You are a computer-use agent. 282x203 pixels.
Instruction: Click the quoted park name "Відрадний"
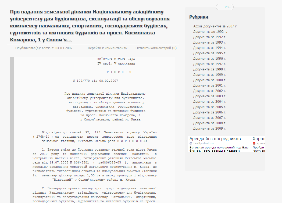pos(62,180)
